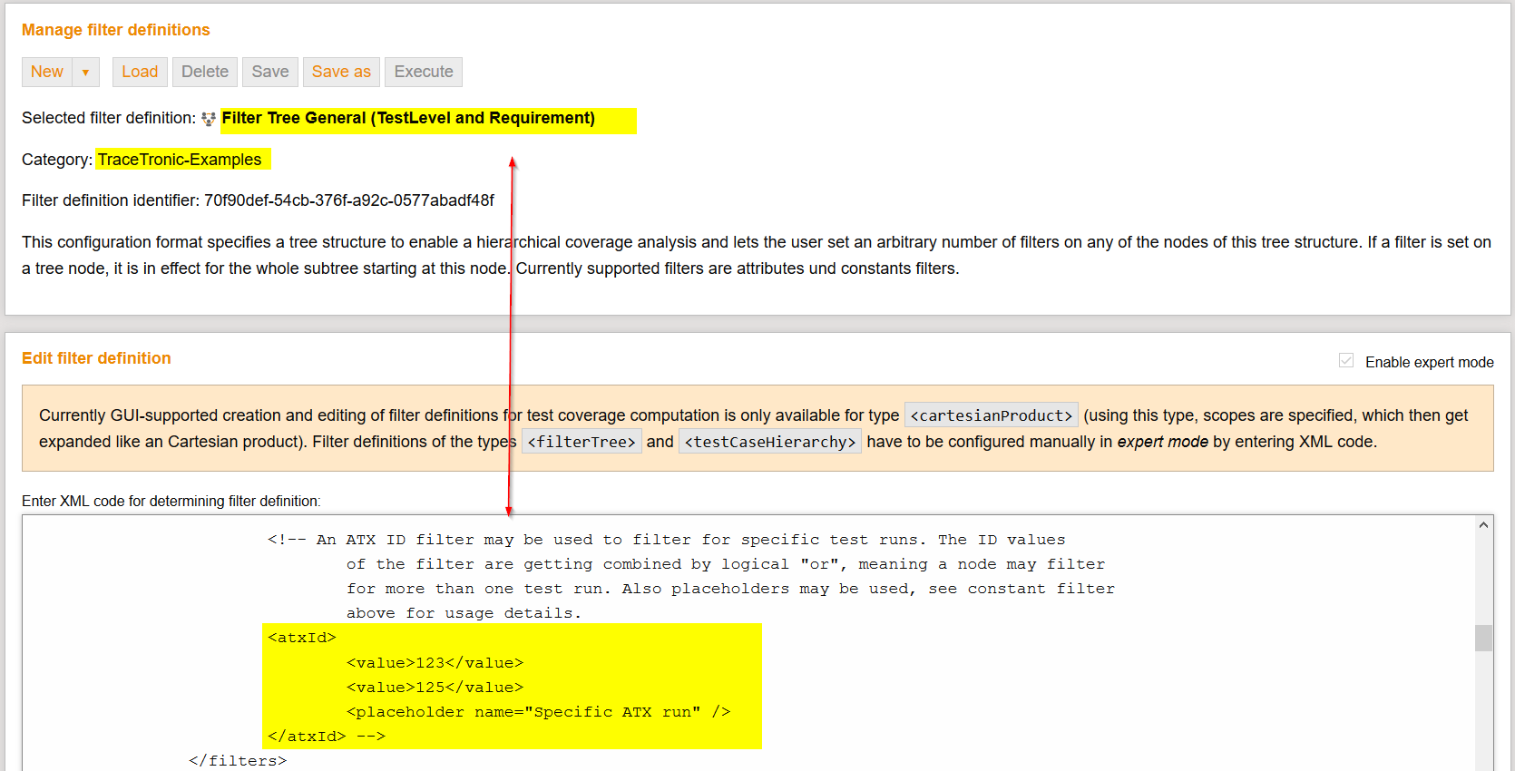Click the Enable expert mode label

1429,363
